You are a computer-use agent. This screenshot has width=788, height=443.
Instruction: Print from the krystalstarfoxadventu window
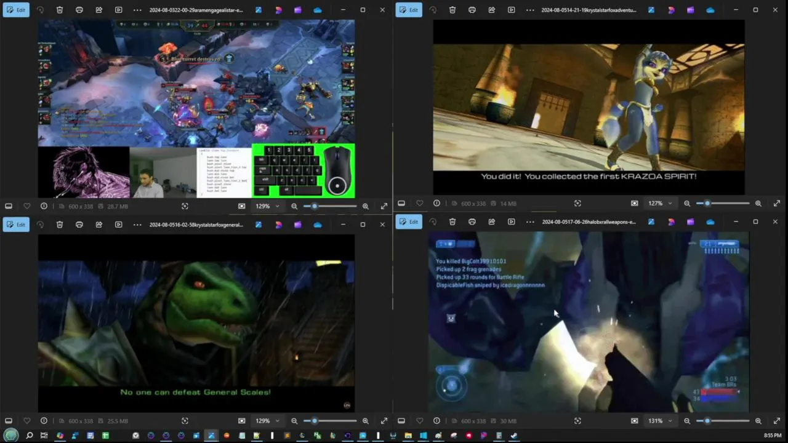(472, 10)
